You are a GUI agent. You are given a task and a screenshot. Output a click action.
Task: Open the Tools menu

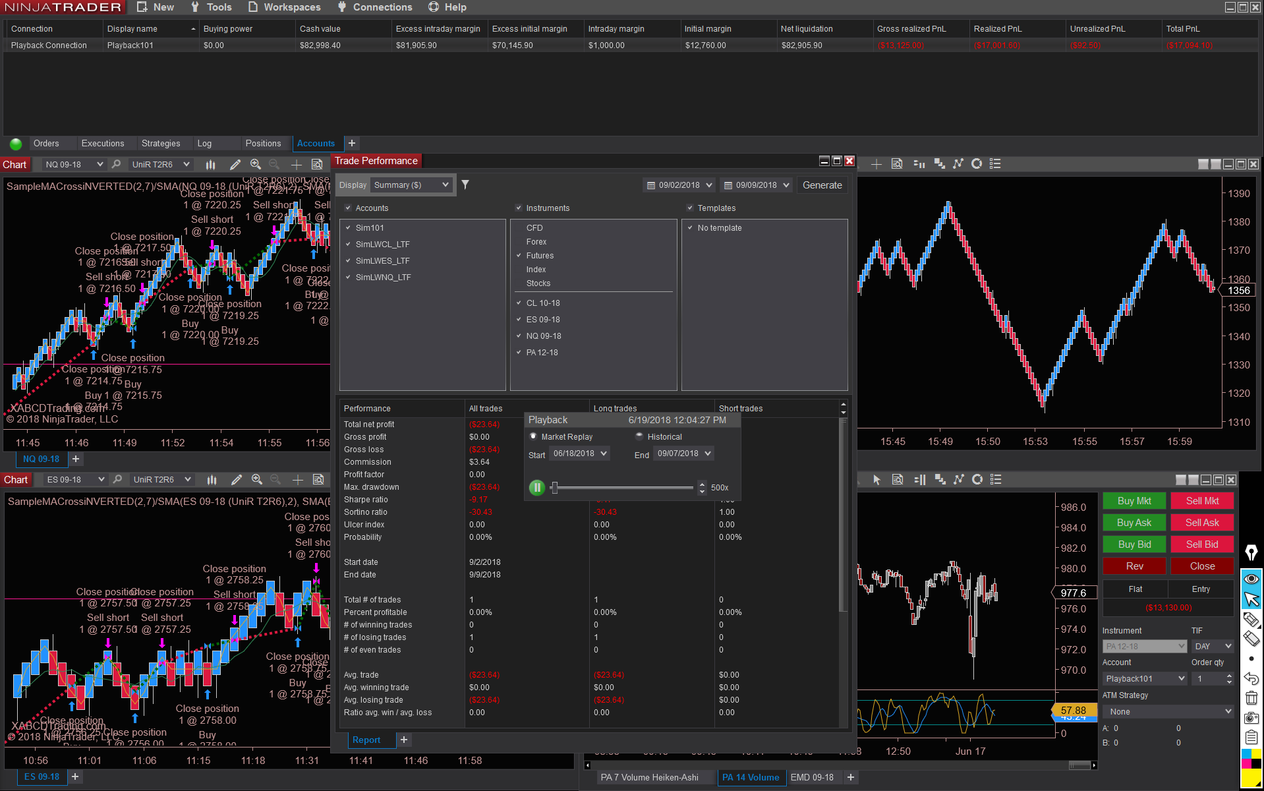click(211, 7)
